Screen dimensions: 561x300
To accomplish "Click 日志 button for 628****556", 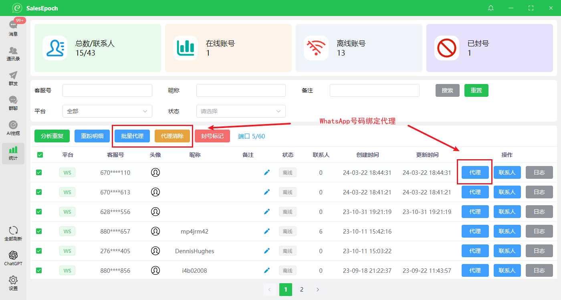I will [539, 212].
